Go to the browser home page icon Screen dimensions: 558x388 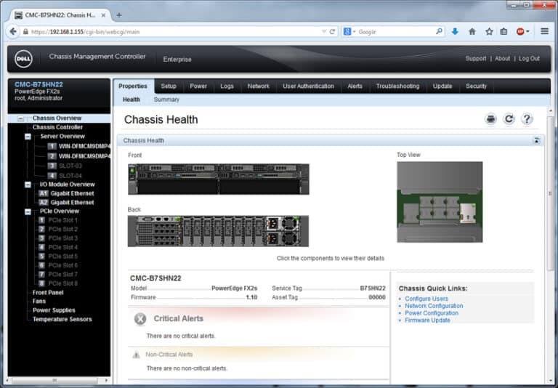[x=472, y=32]
